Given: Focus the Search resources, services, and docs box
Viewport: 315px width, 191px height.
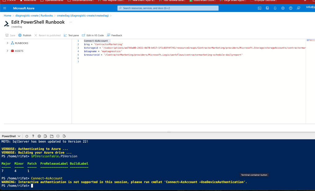Looking at the screenshot, I should [x=168, y=8].
